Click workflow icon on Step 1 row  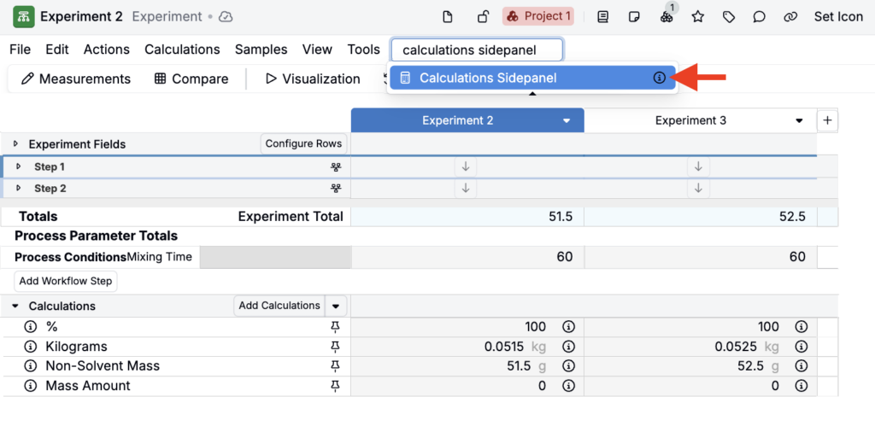pyautogui.click(x=335, y=166)
